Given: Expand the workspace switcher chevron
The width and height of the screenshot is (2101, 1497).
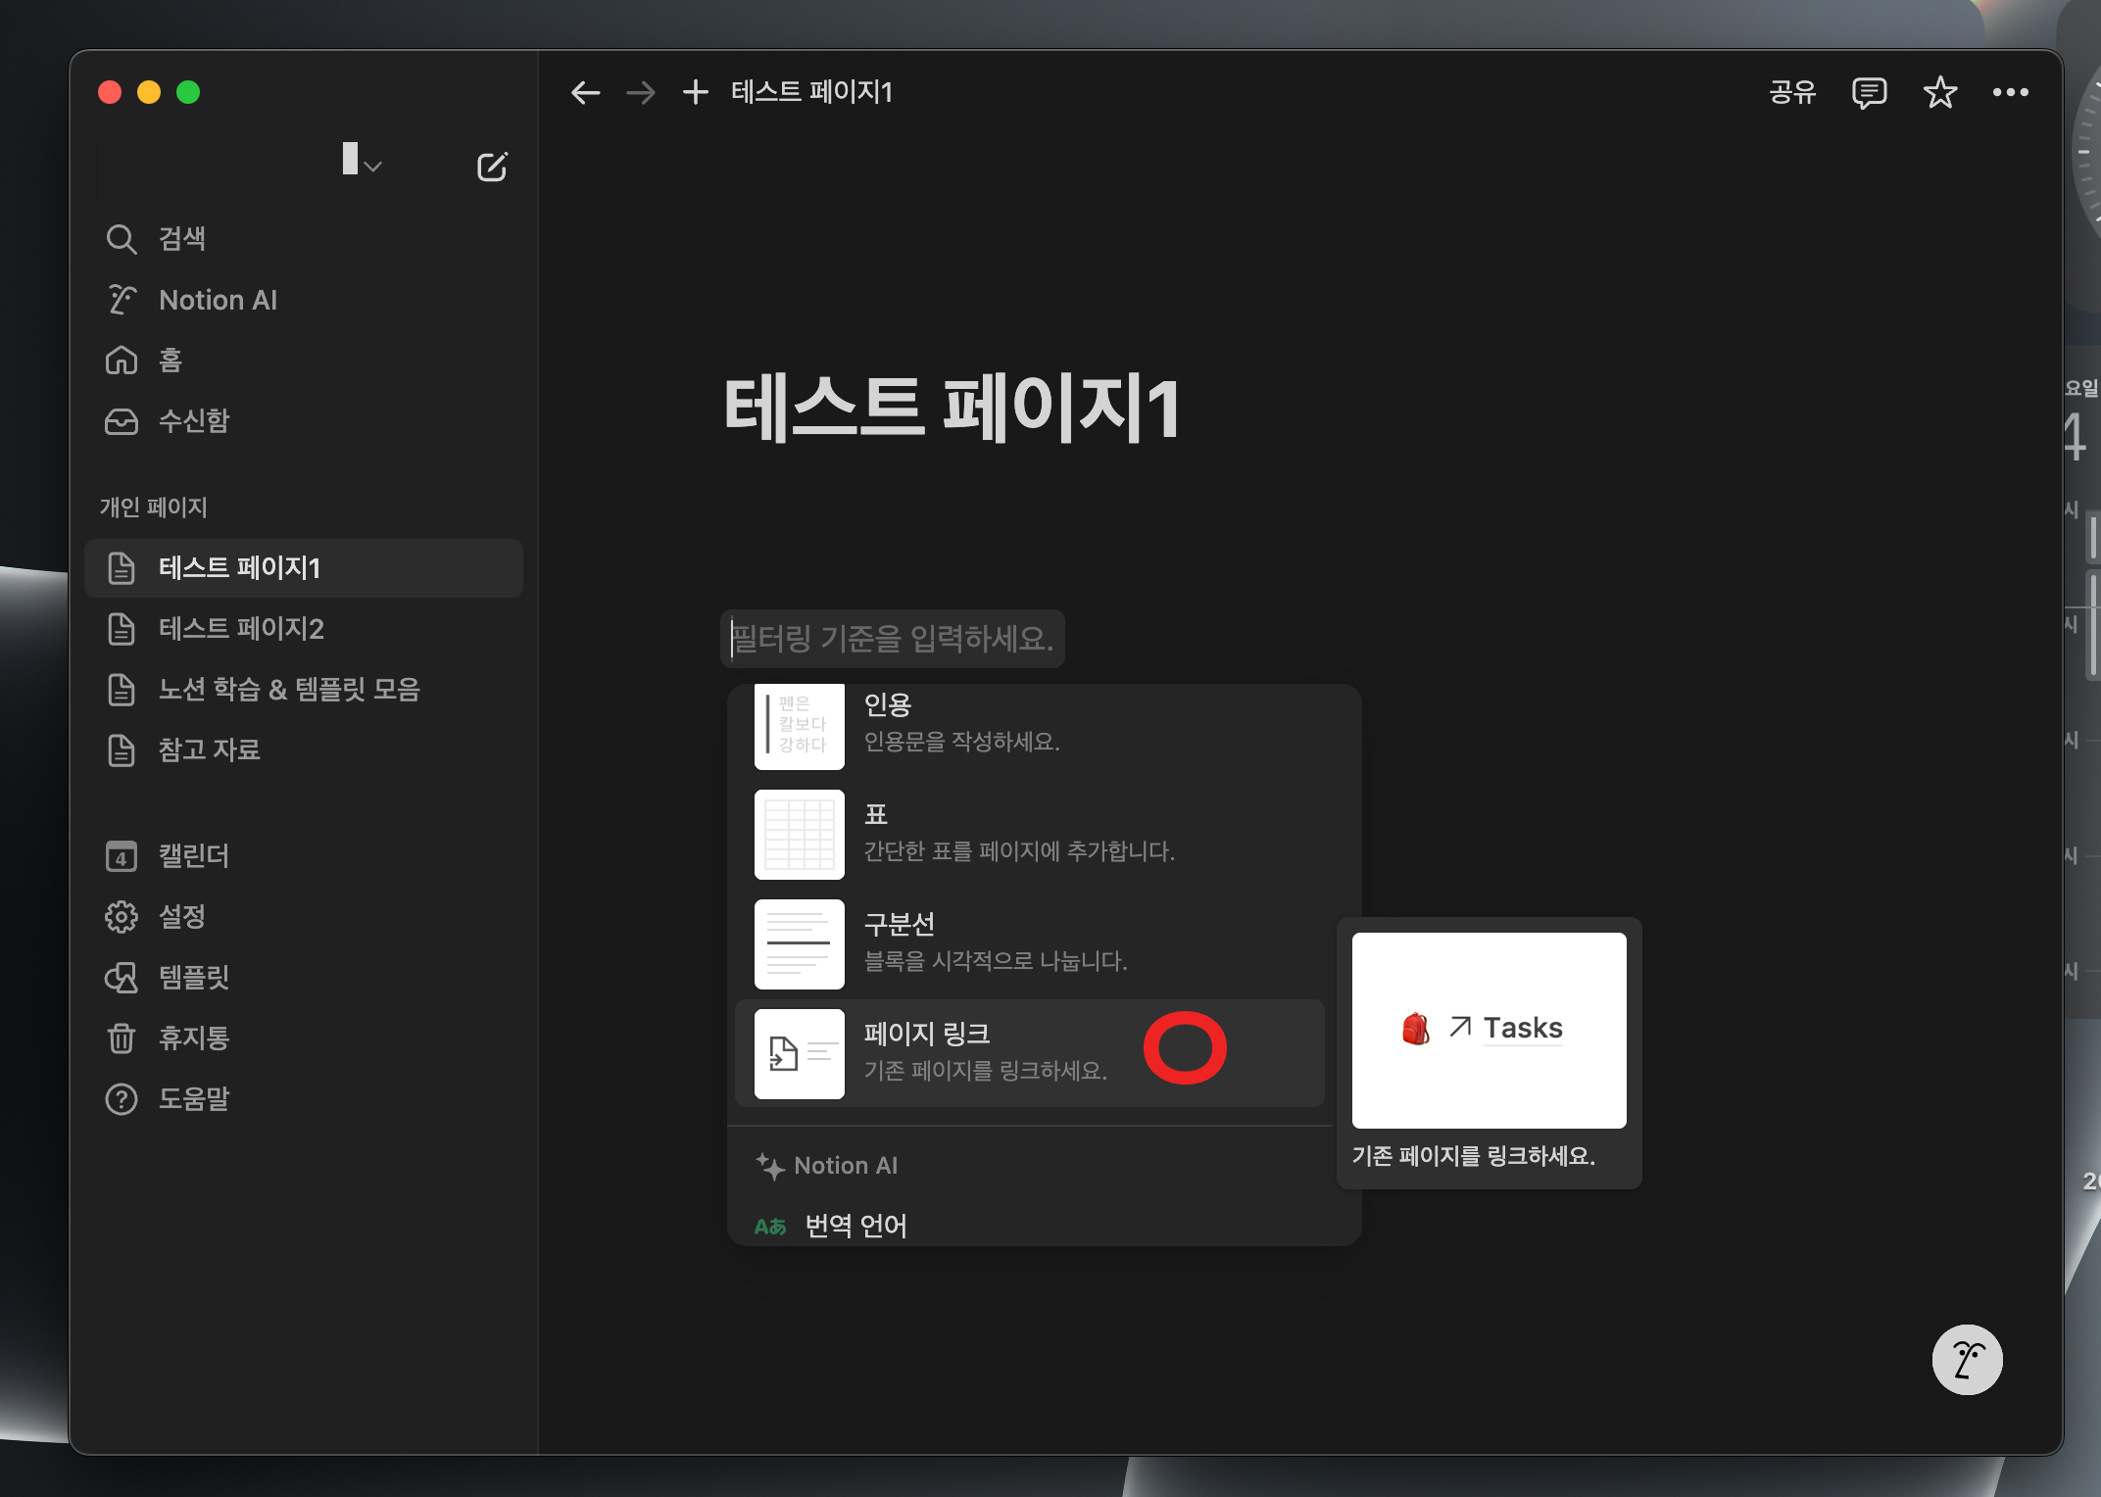Looking at the screenshot, I should pos(372,167).
